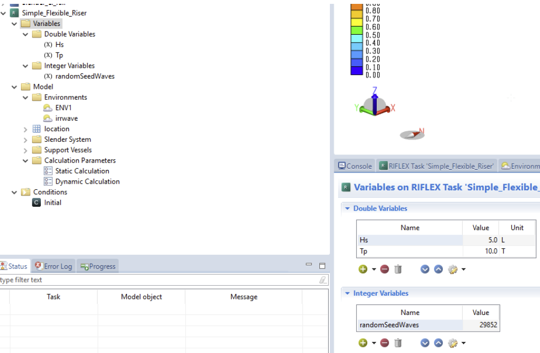Image resolution: width=540 pixels, height=353 pixels.
Task: Open the Console tab
Action: [x=355, y=165]
